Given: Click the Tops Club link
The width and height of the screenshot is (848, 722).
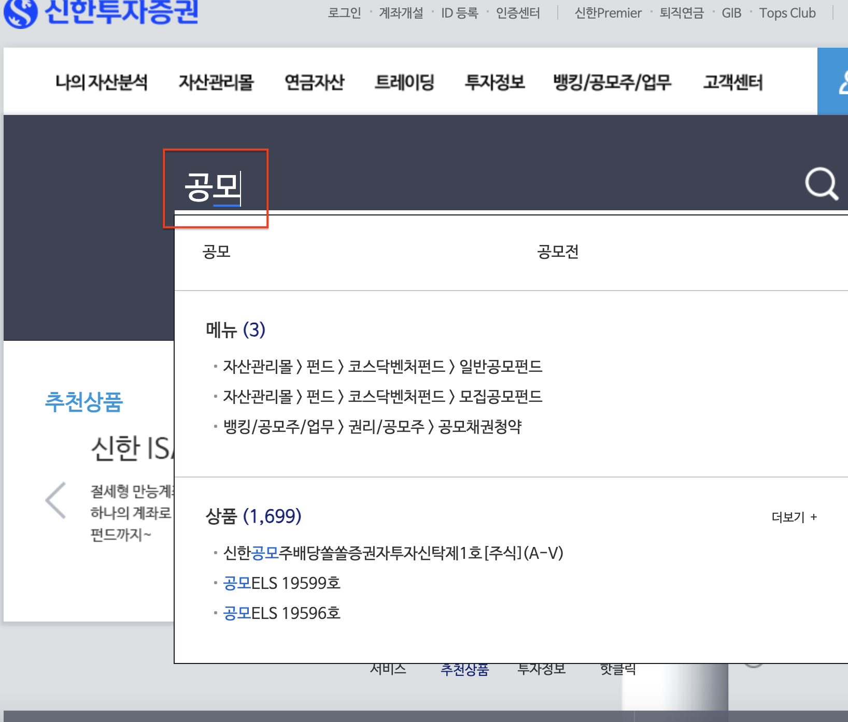Looking at the screenshot, I should coord(787,13).
